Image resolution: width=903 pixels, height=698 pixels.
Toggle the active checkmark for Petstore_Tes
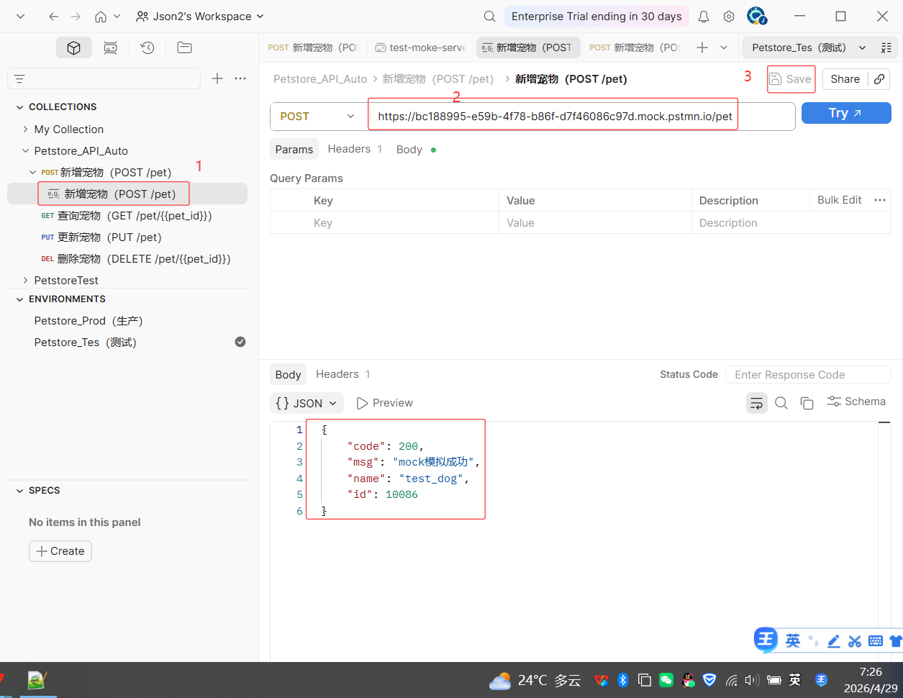(240, 342)
